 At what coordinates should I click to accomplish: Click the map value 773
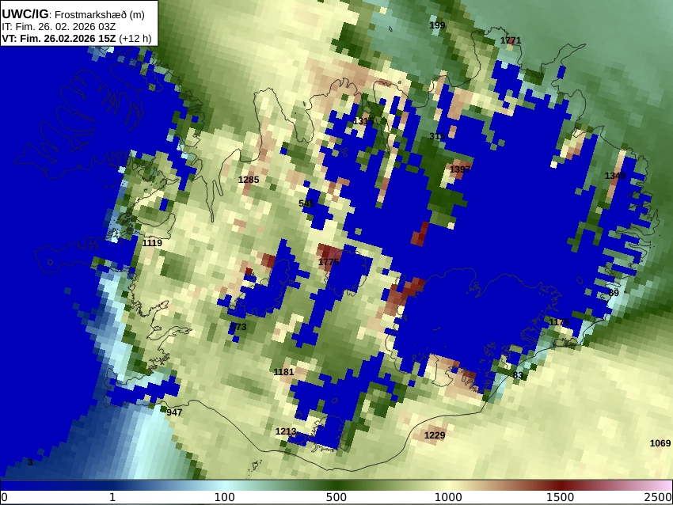click(238, 327)
